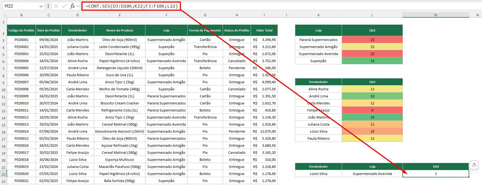Select the Lúcio Silva criteria cell in K22
Screen dimensions: 482x185
[318, 174]
